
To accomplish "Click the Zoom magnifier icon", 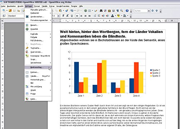I will click(x=122, y=11).
